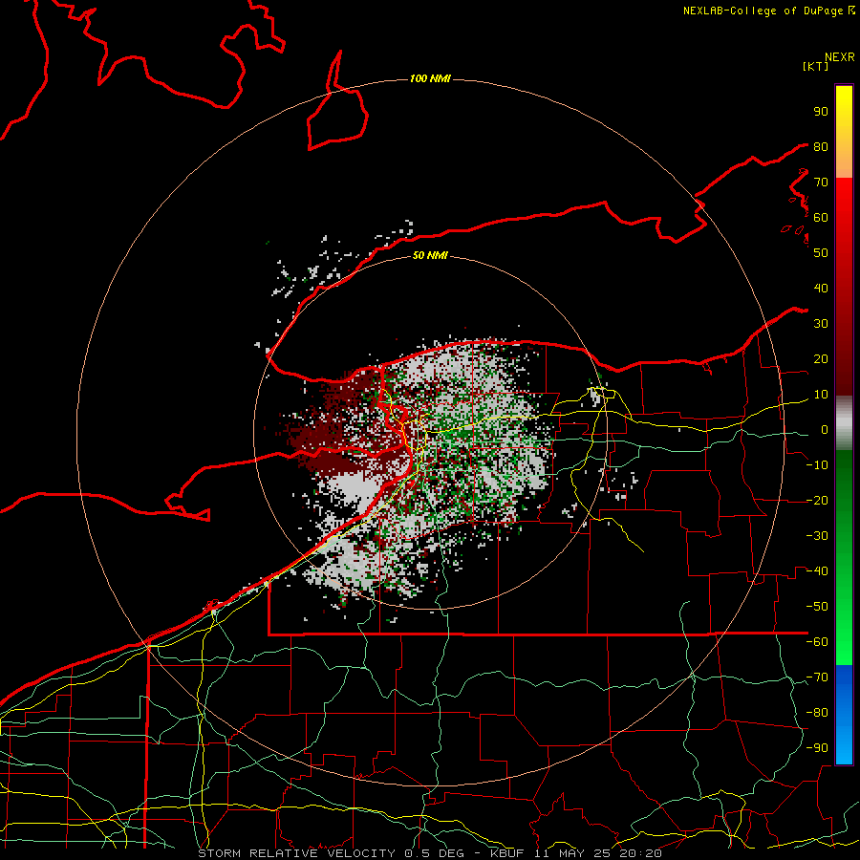Click the -40 scale value
The height and width of the screenshot is (860, 860).
[x=817, y=571]
